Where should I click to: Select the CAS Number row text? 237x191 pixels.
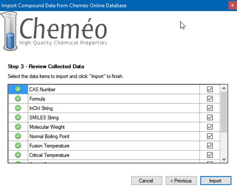tap(42, 89)
